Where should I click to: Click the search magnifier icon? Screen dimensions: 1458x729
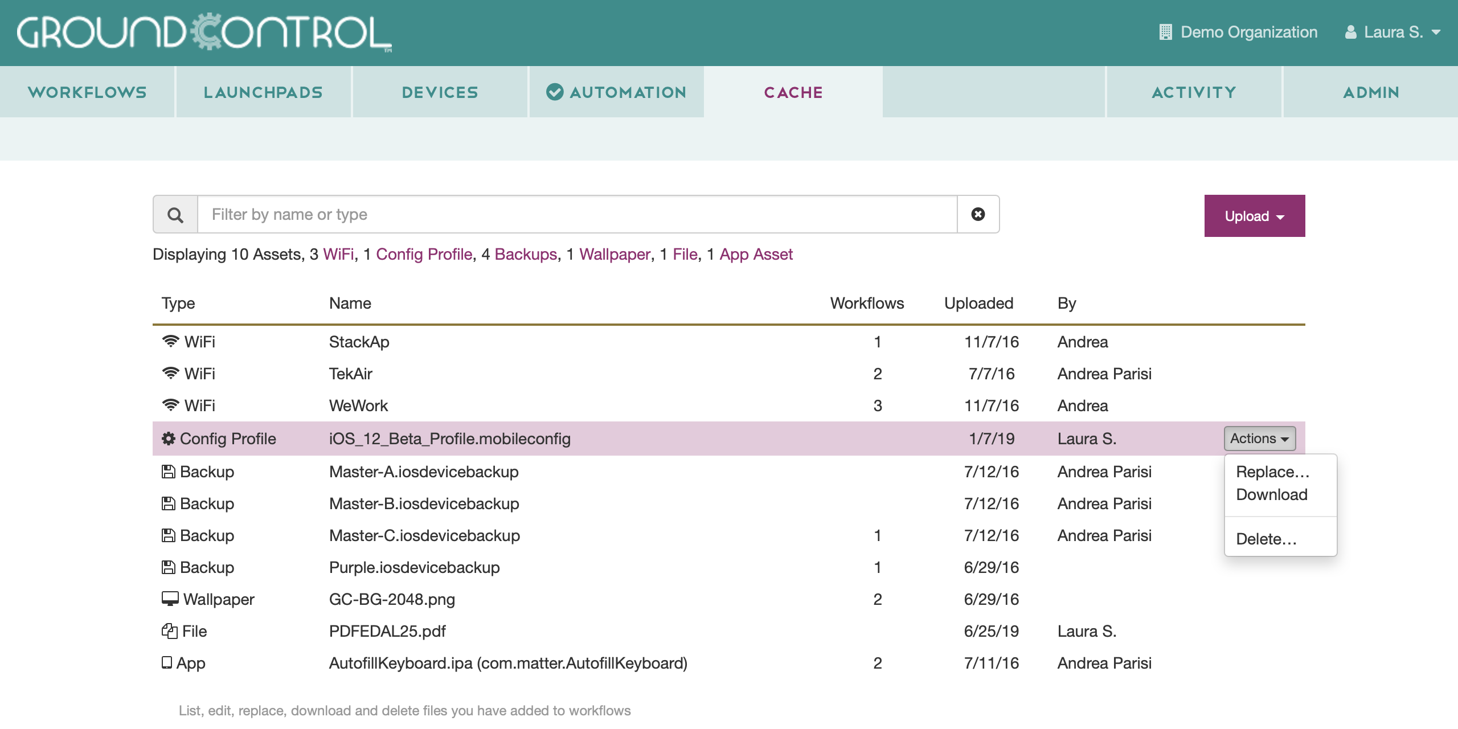[175, 215]
